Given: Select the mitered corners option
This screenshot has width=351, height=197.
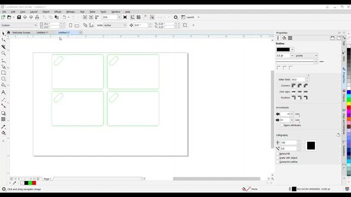Looking at the screenshot, I should pos(294,85).
